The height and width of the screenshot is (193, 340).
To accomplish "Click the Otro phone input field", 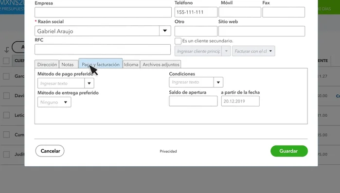I will [x=196, y=31].
